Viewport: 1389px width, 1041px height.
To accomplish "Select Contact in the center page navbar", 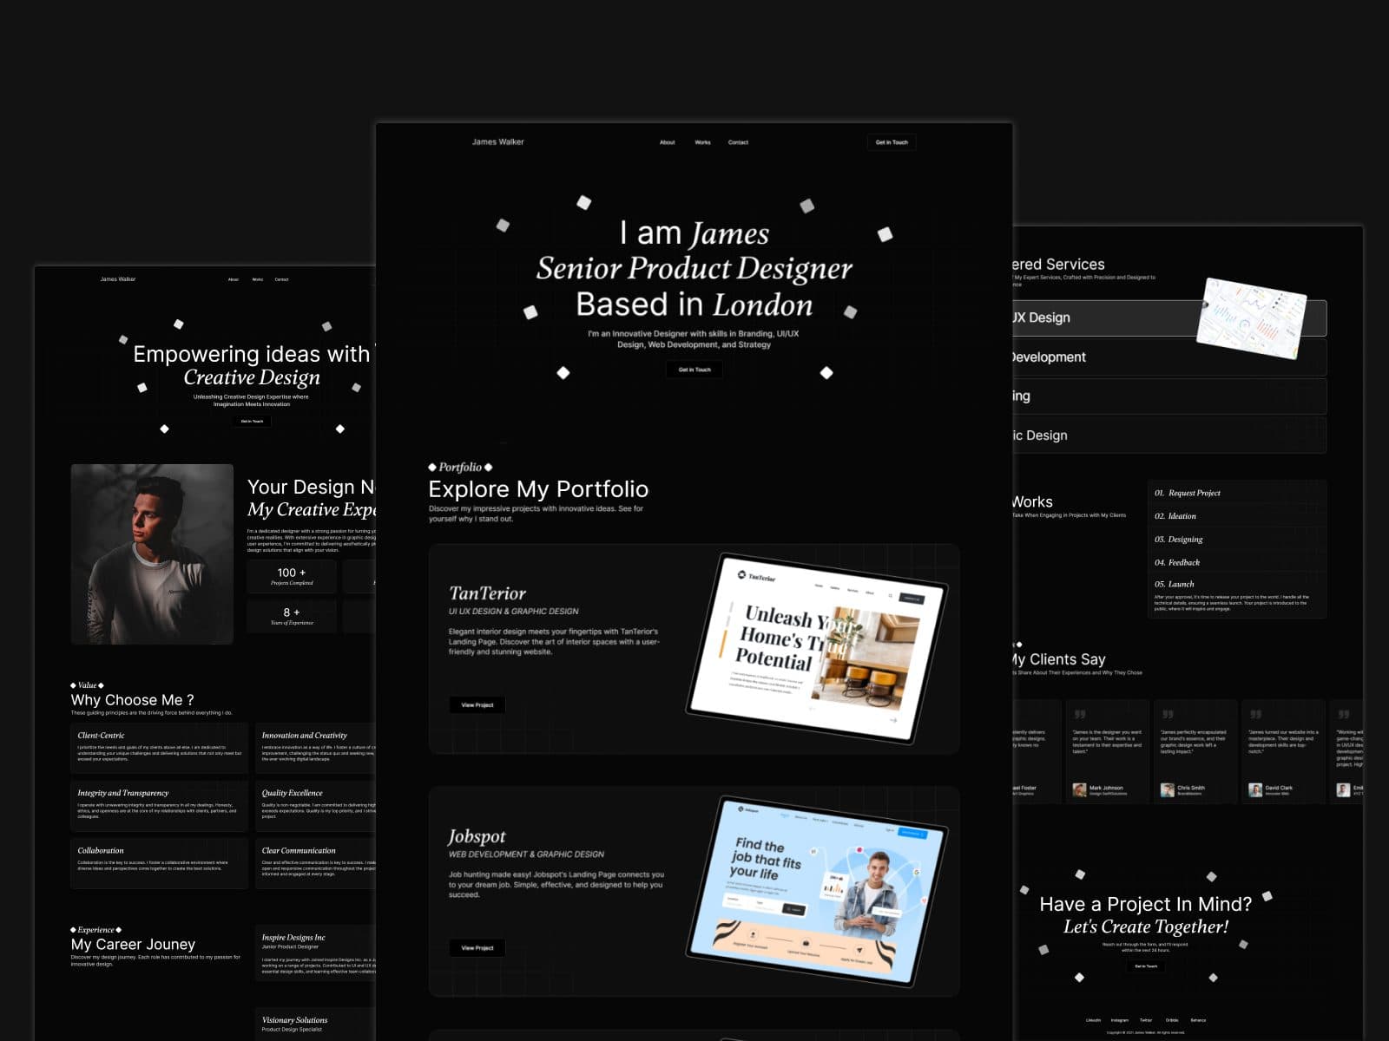I will point(738,142).
